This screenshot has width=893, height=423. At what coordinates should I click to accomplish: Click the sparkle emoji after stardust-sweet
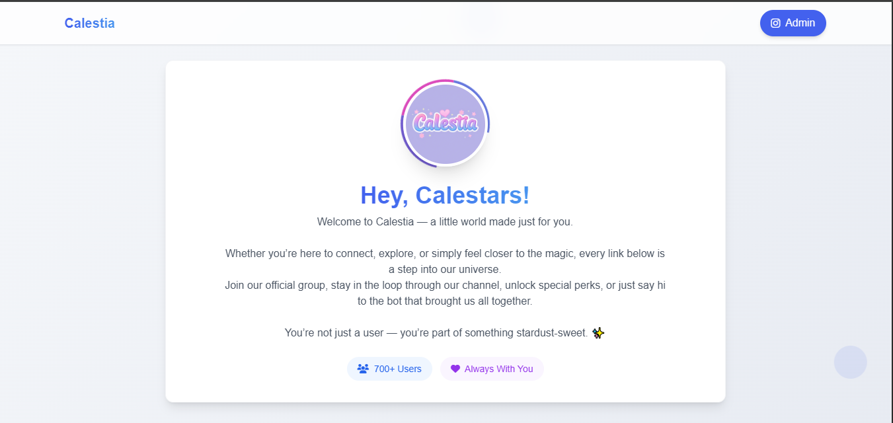598,332
